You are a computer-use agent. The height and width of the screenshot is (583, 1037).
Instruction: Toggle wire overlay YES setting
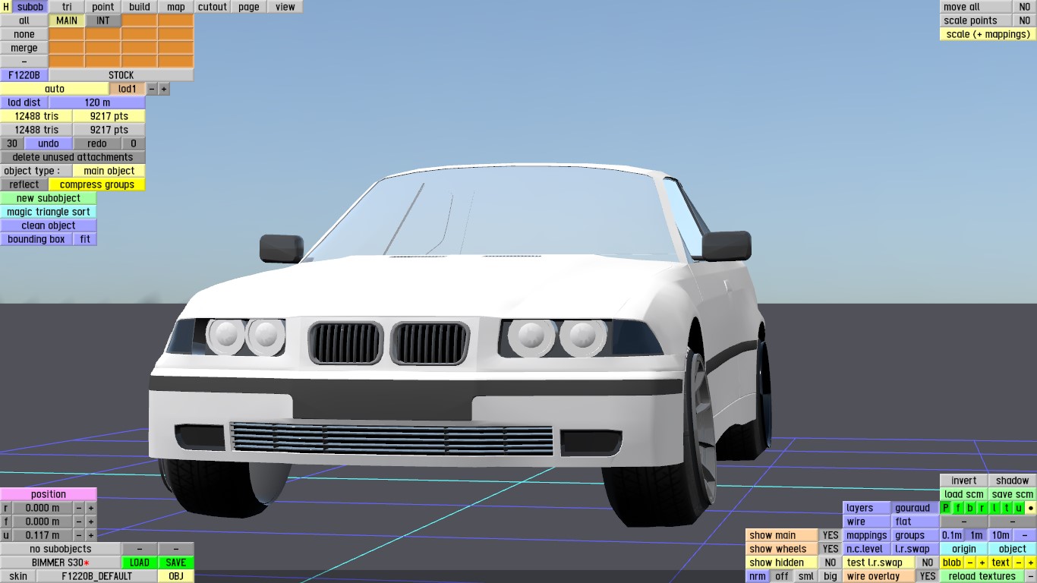(x=928, y=576)
